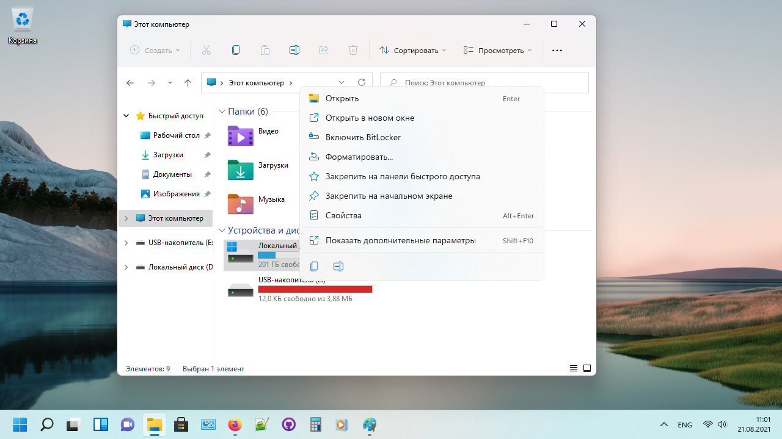Collapse the Устройства и диски group
This screenshot has height=439, width=782.
click(x=222, y=230)
